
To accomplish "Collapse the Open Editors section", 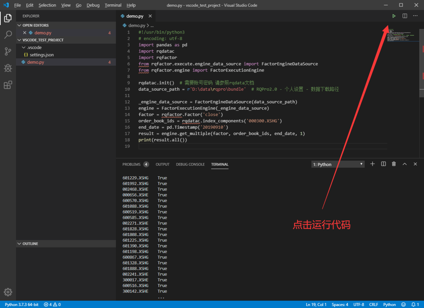I will (x=66, y=25).
